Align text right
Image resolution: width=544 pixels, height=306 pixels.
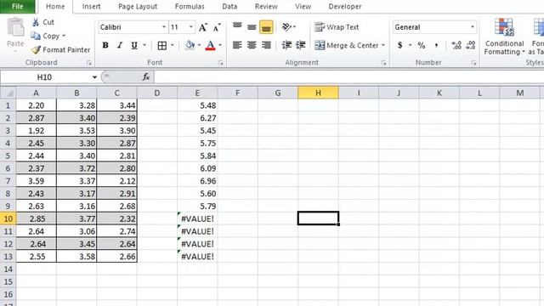(266, 45)
